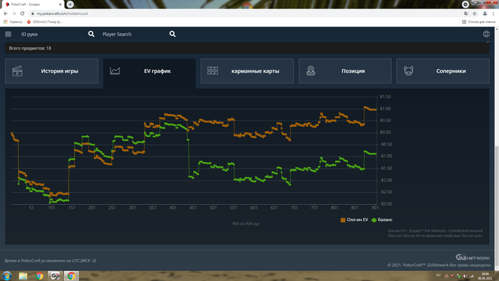The image size is (499, 281).
Task: Click into the ID руки input field
Action: 53,34
